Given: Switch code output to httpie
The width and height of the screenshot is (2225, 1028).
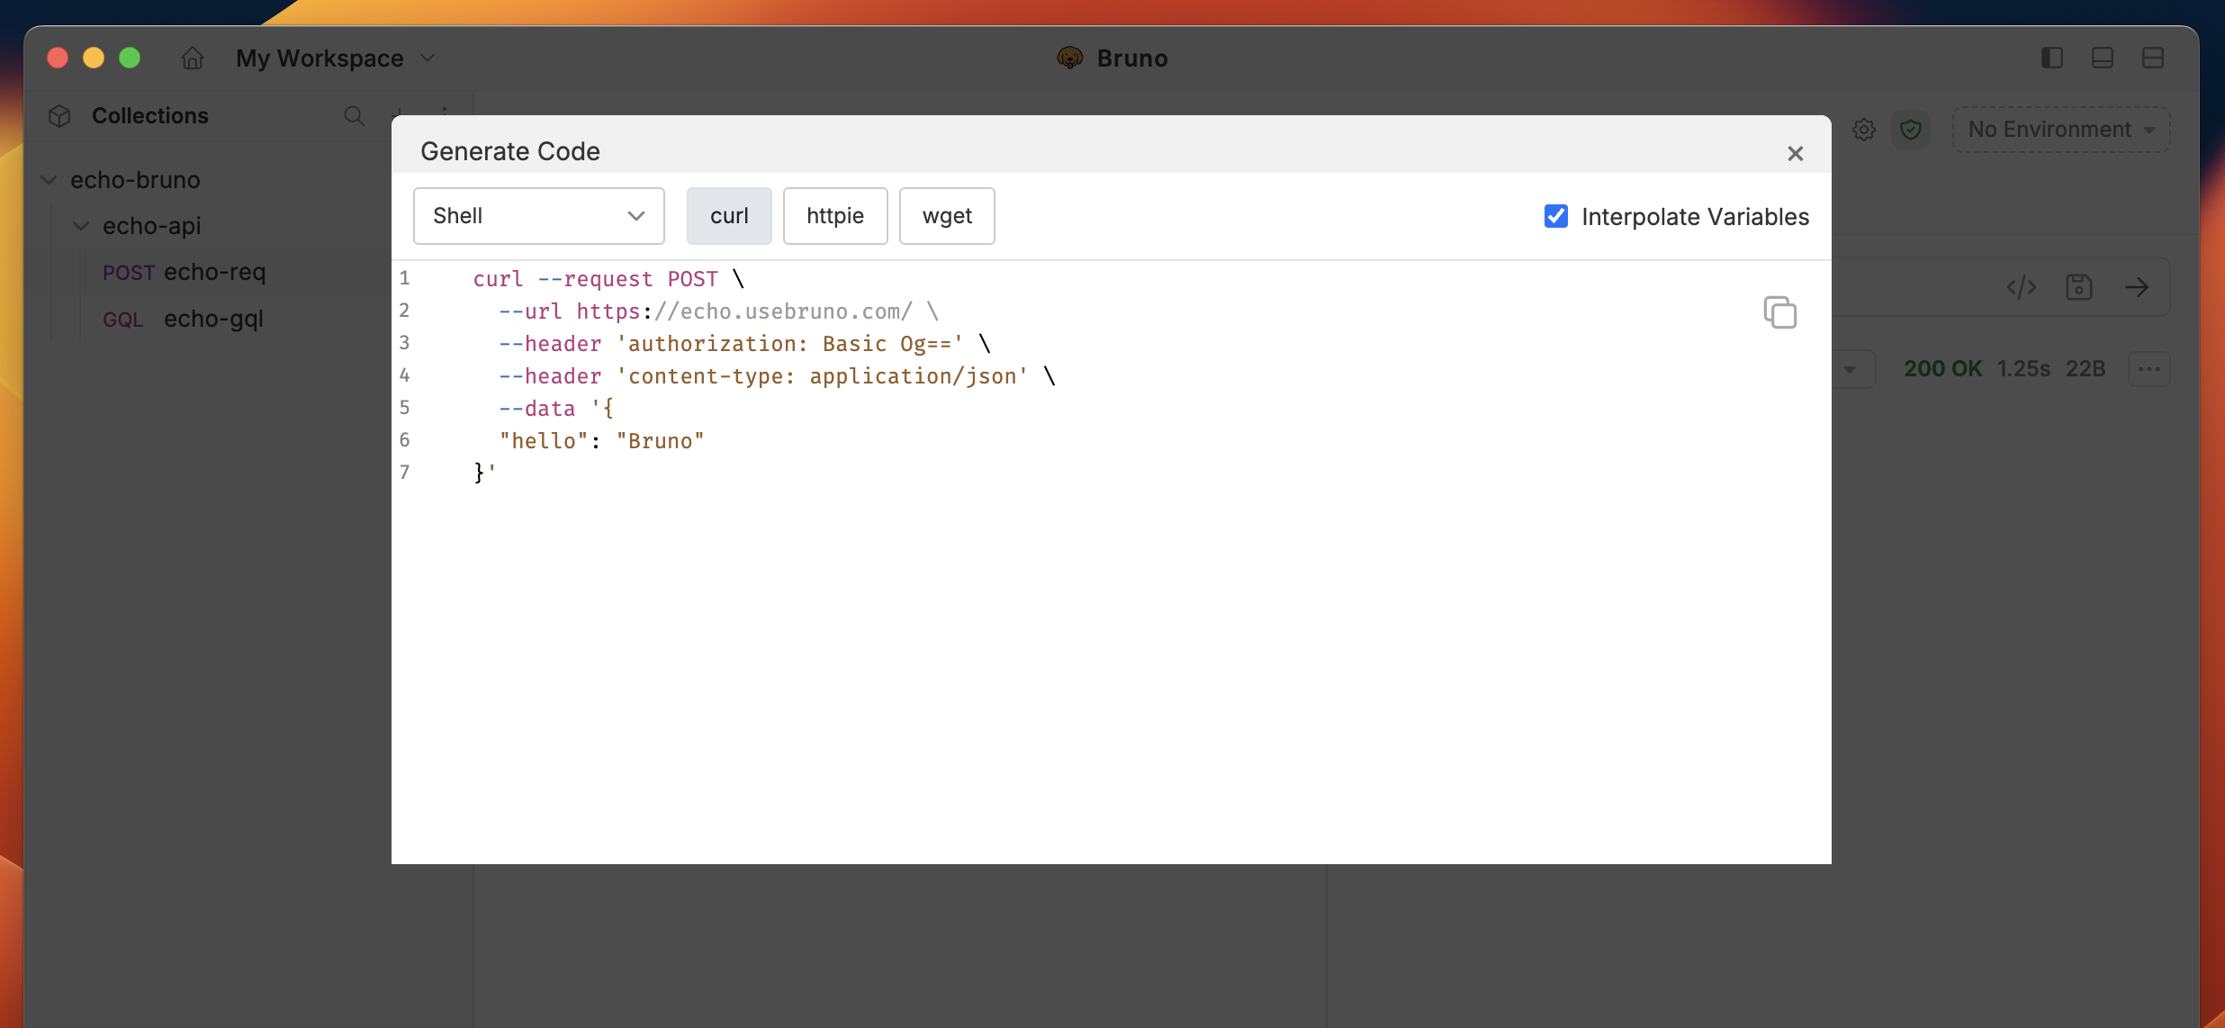Looking at the screenshot, I should (834, 216).
